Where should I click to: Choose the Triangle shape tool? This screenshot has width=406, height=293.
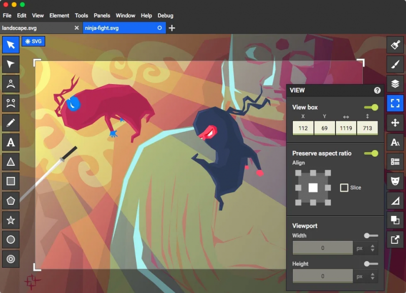[11, 162]
